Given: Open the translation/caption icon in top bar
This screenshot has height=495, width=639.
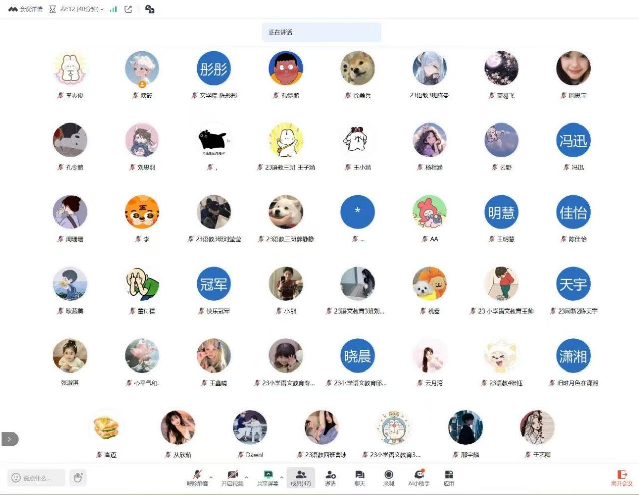Looking at the screenshot, I should click(x=150, y=9).
